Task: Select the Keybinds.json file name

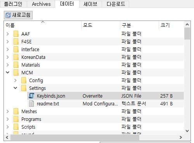Action: pyautogui.click(x=51, y=96)
